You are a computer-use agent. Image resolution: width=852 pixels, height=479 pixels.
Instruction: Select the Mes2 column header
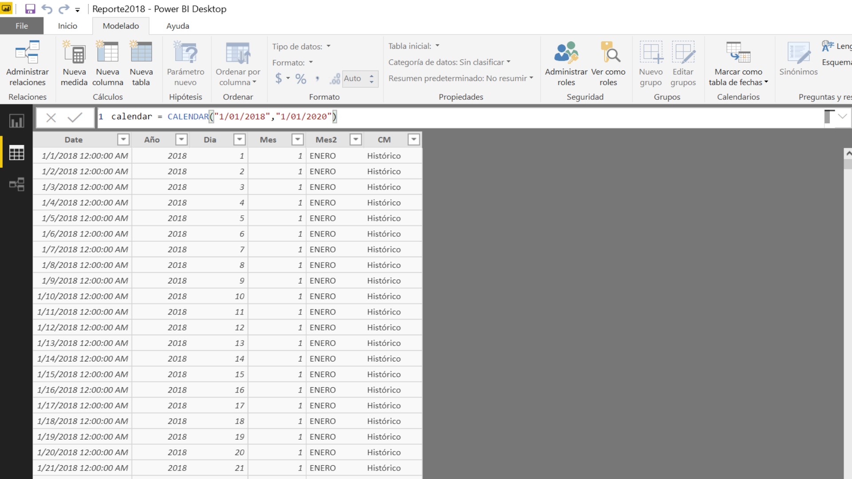tap(326, 140)
